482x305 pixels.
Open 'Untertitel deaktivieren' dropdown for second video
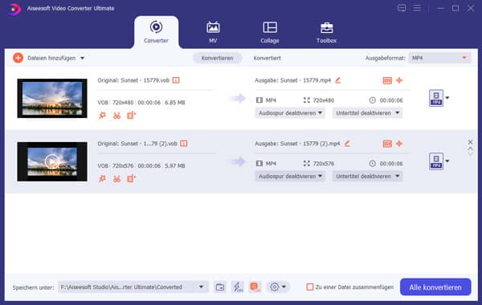point(367,177)
